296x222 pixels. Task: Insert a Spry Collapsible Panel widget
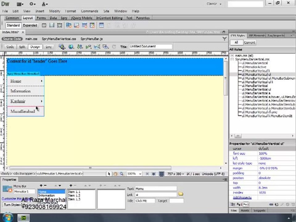[x=92, y=25]
